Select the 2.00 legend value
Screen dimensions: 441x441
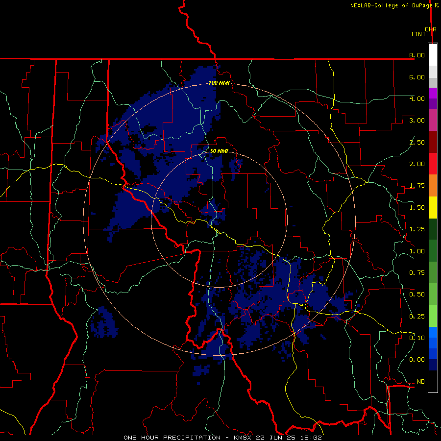pyautogui.click(x=417, y=164)
